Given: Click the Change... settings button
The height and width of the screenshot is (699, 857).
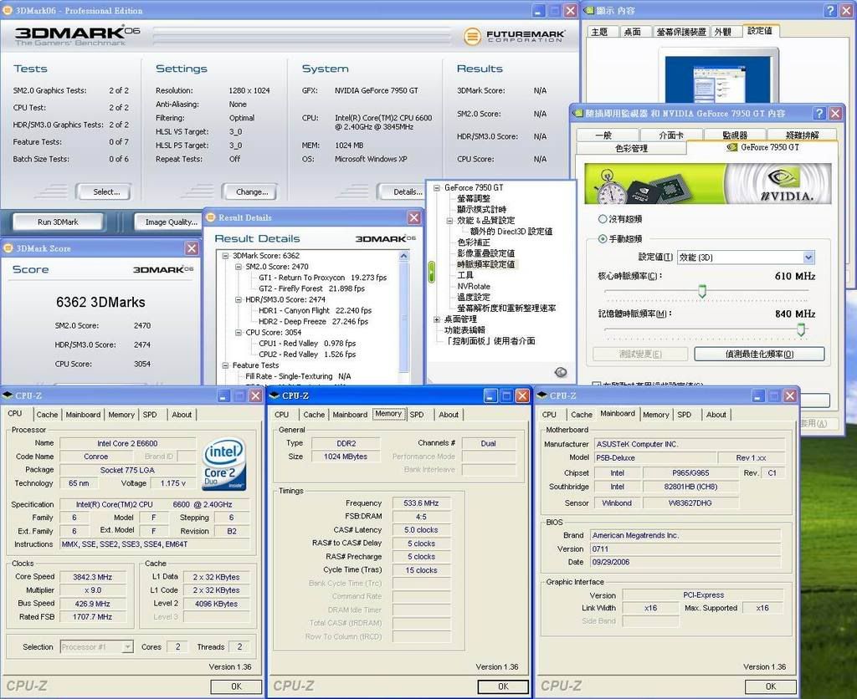Looking at the screenshot, I should (251, 191).
